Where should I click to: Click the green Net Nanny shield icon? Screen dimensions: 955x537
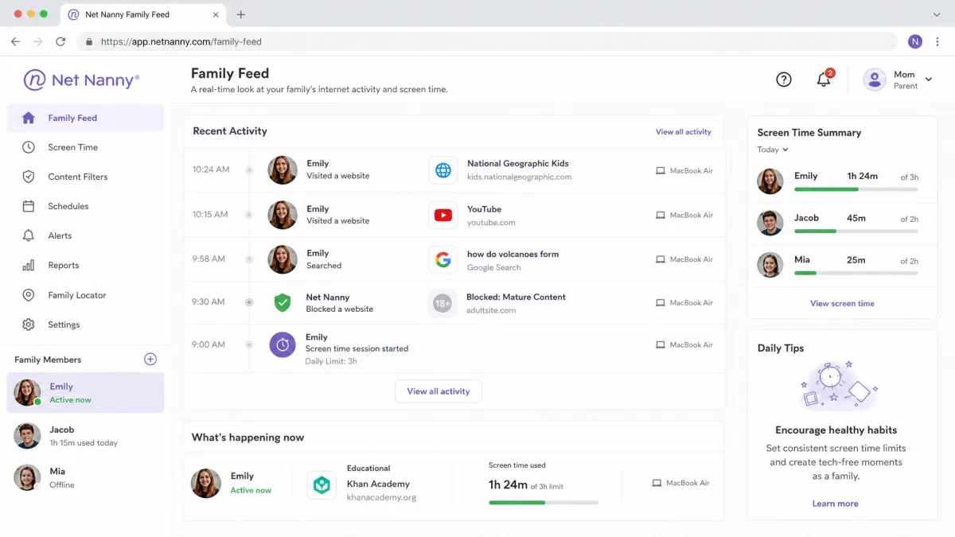pos(283,302)
